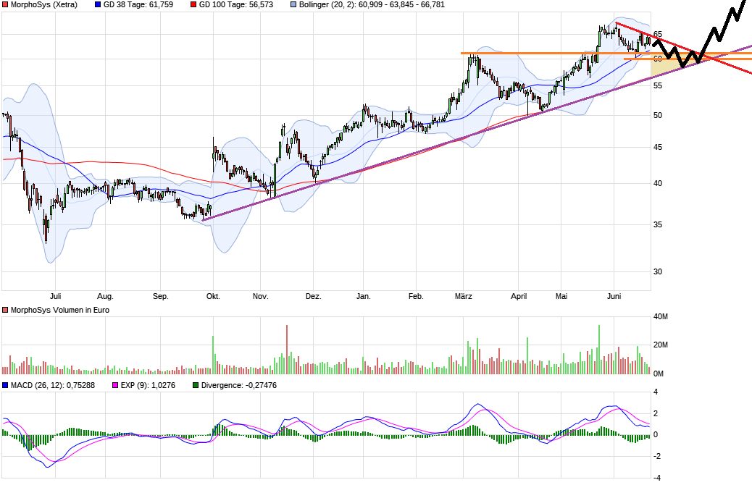This screenshot has height=485, width=752.
Task: Click the 'EXP (9): 1,0276' label
Action: [x=148, y=385]
